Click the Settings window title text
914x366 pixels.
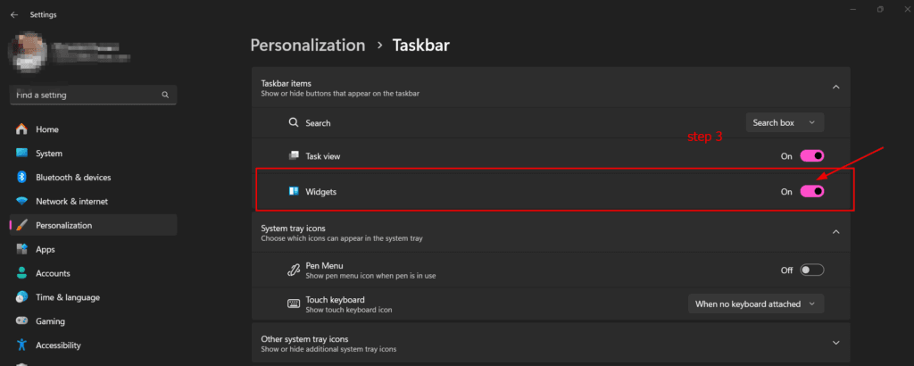tap(43, 14)
